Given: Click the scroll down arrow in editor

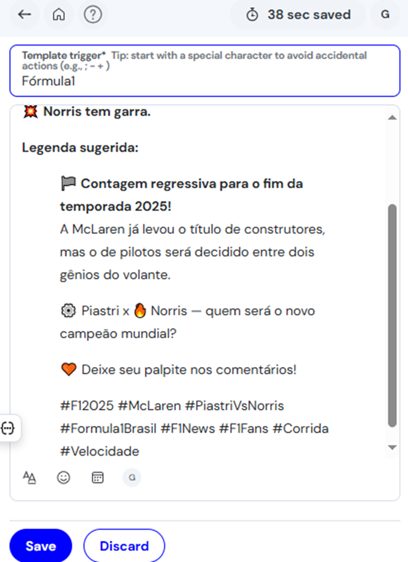Looking at the screenshot, I should 392,447.
